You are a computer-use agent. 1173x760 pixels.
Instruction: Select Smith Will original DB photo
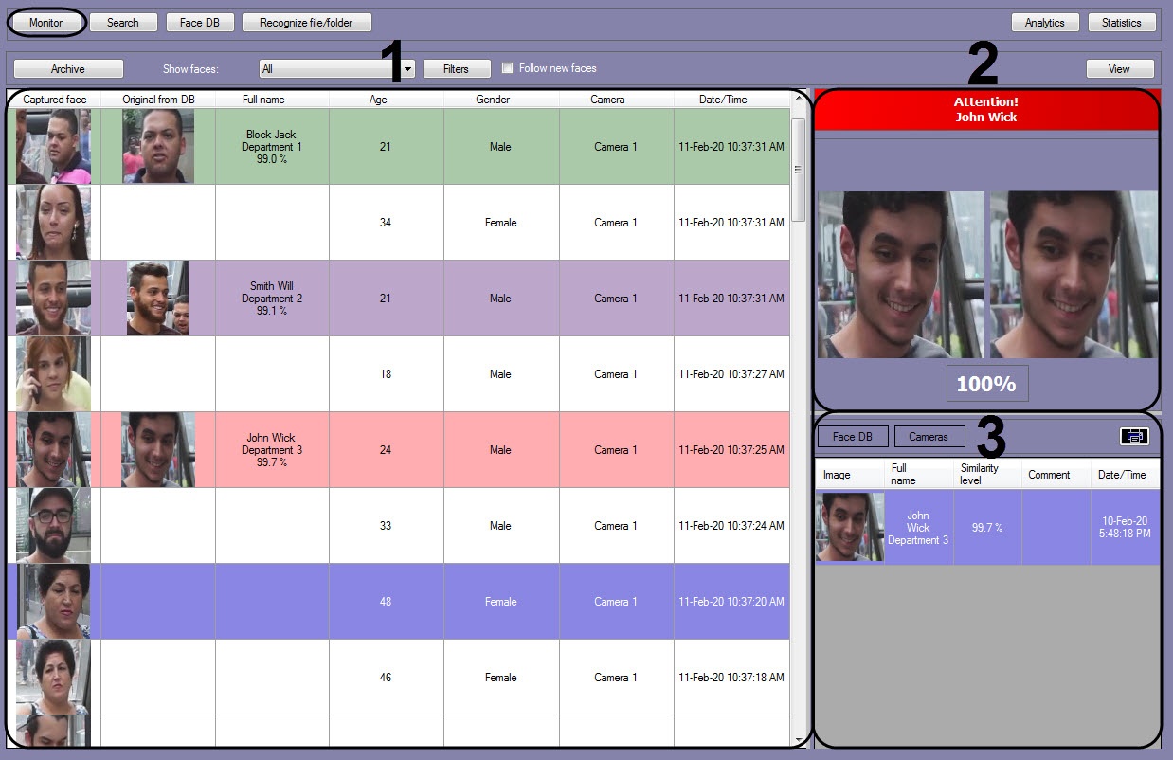coord(157,298)
